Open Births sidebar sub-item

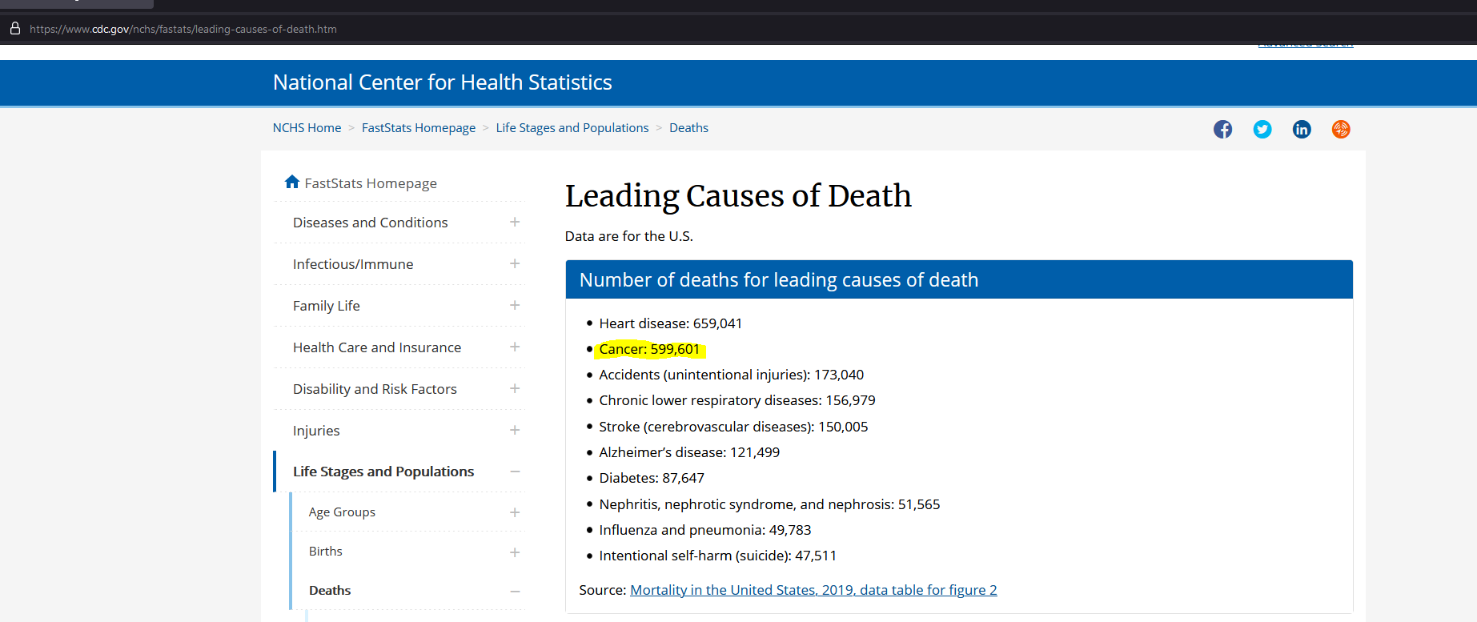click(x=326, y=552)
